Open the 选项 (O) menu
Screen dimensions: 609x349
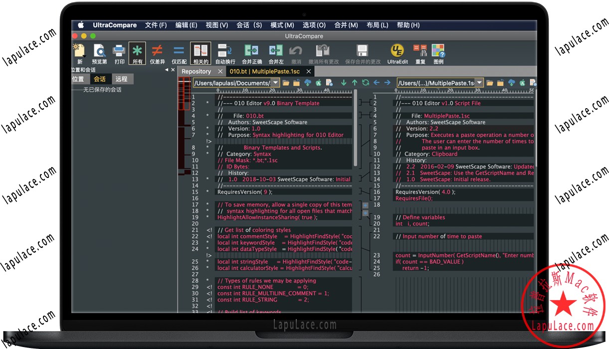click(x=314, y=25)
